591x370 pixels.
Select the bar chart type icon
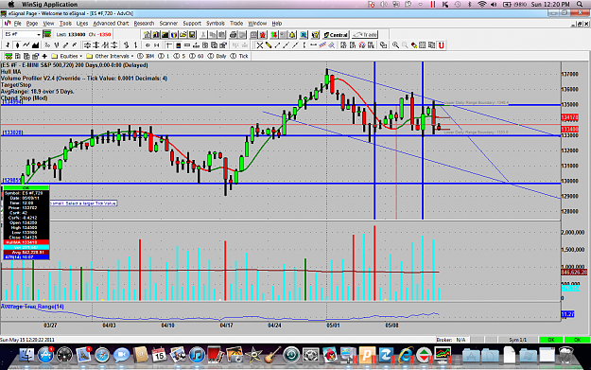(x=9, y=45)
